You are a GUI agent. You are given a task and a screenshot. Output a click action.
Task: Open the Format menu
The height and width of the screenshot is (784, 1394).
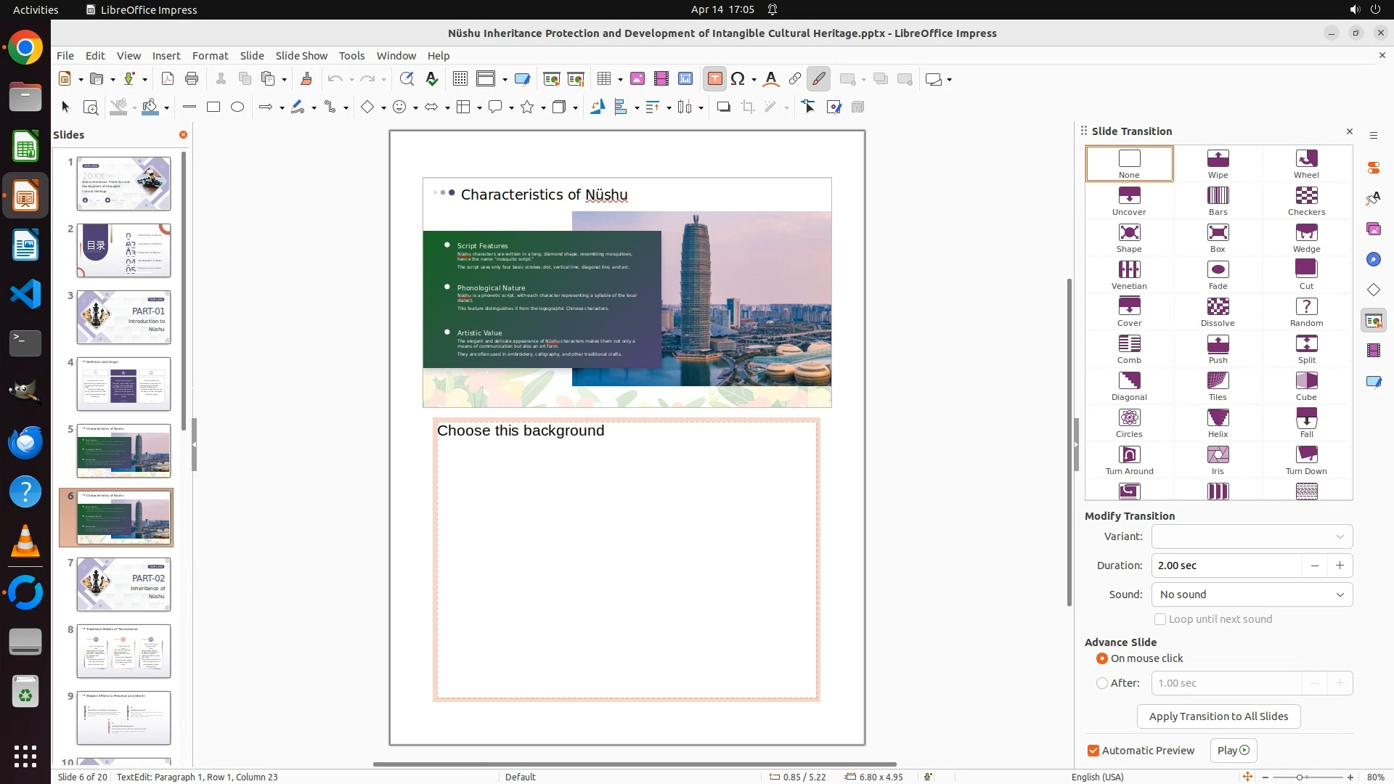pyautogui.click(x=210, y=56)
